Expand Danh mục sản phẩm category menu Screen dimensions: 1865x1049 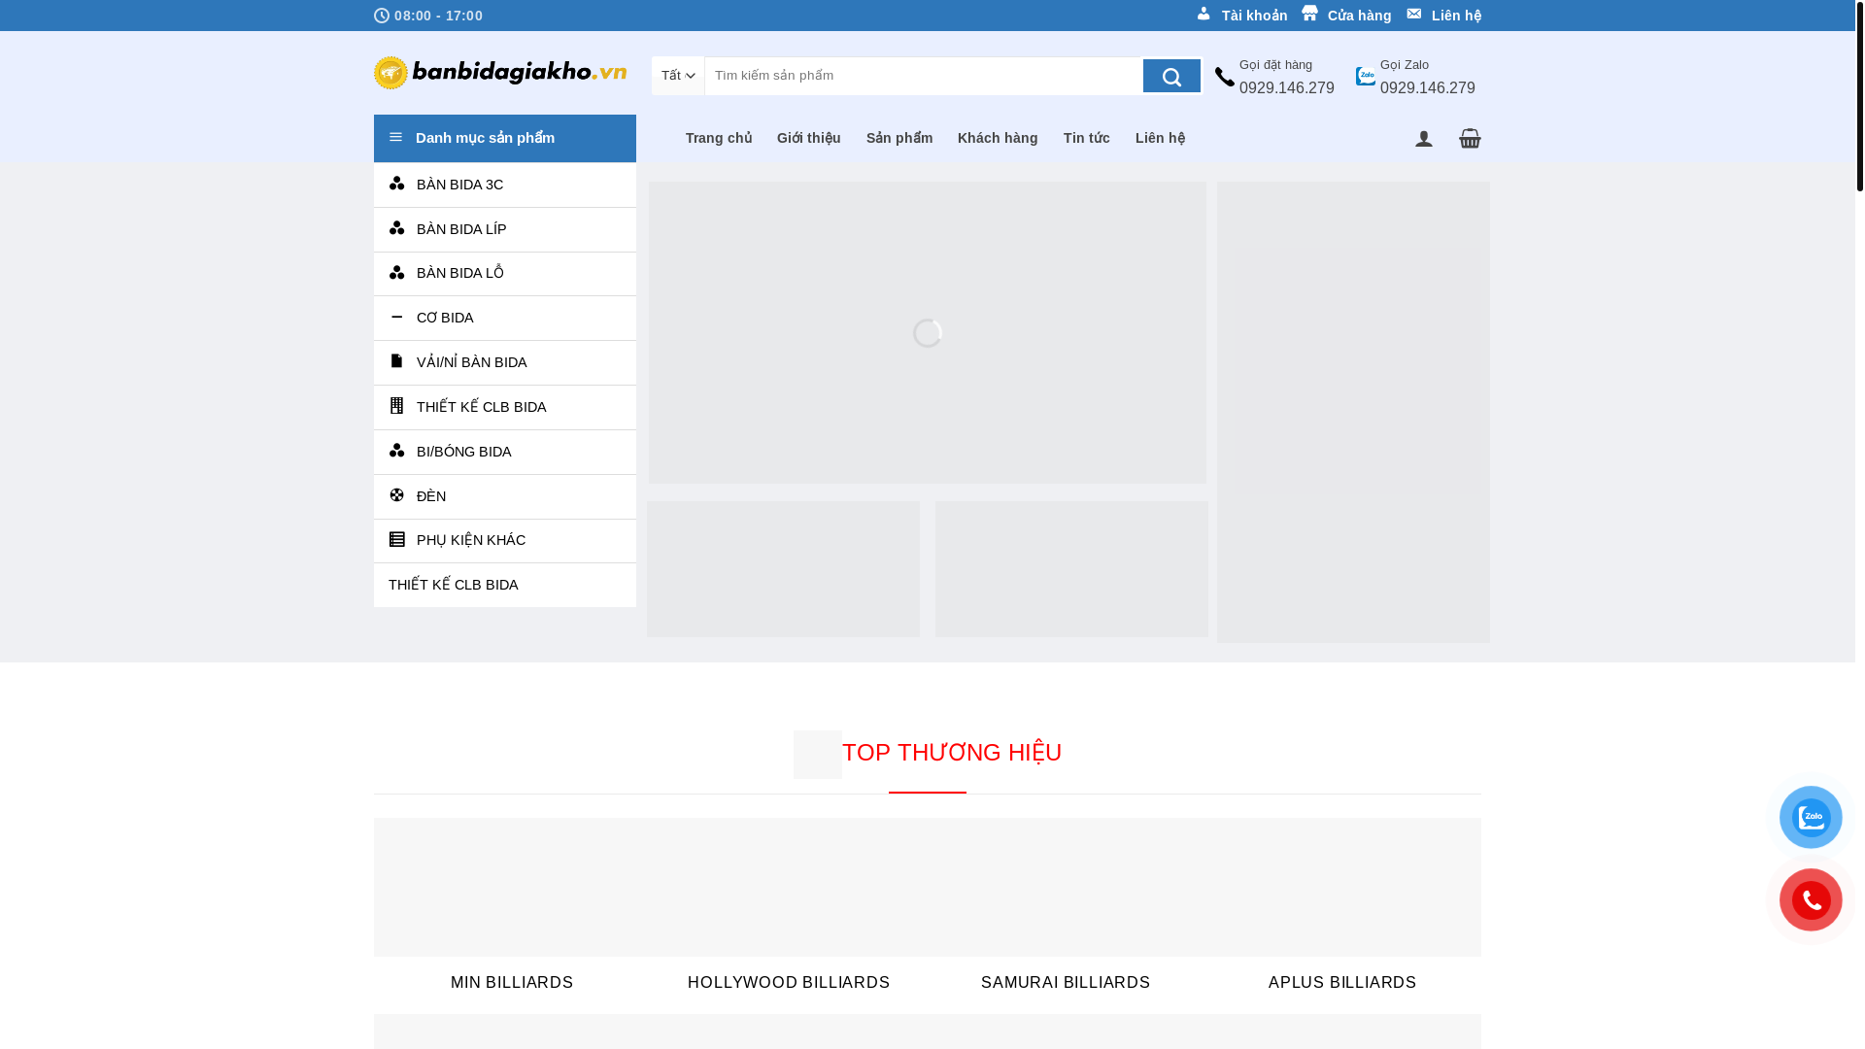click(505, 138)
